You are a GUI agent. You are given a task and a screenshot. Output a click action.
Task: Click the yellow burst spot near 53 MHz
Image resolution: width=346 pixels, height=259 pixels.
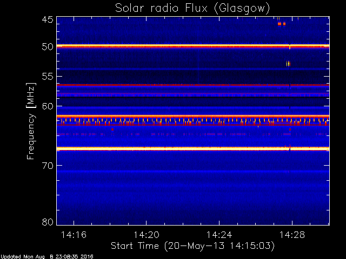pyautogui.click(x=288, y=64)
